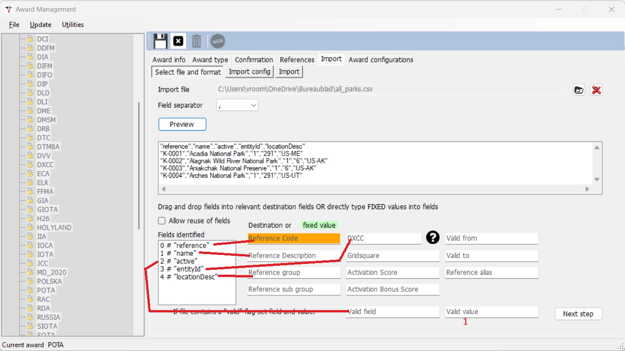Select the POLSKA award in tree

click(49, 281)
